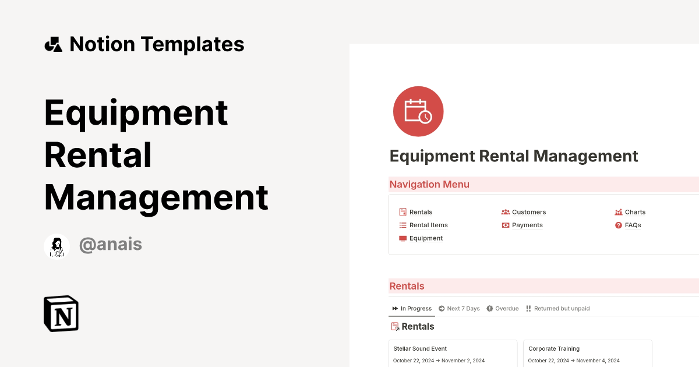The image size is (699, 367).
Task: Select the Returned but unpaid tab
Action: pyautogui.click(x=557, y=309)
